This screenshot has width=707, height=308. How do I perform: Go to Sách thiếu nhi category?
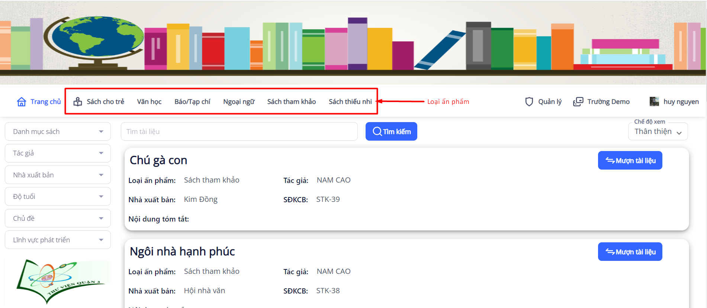point(350,102)
